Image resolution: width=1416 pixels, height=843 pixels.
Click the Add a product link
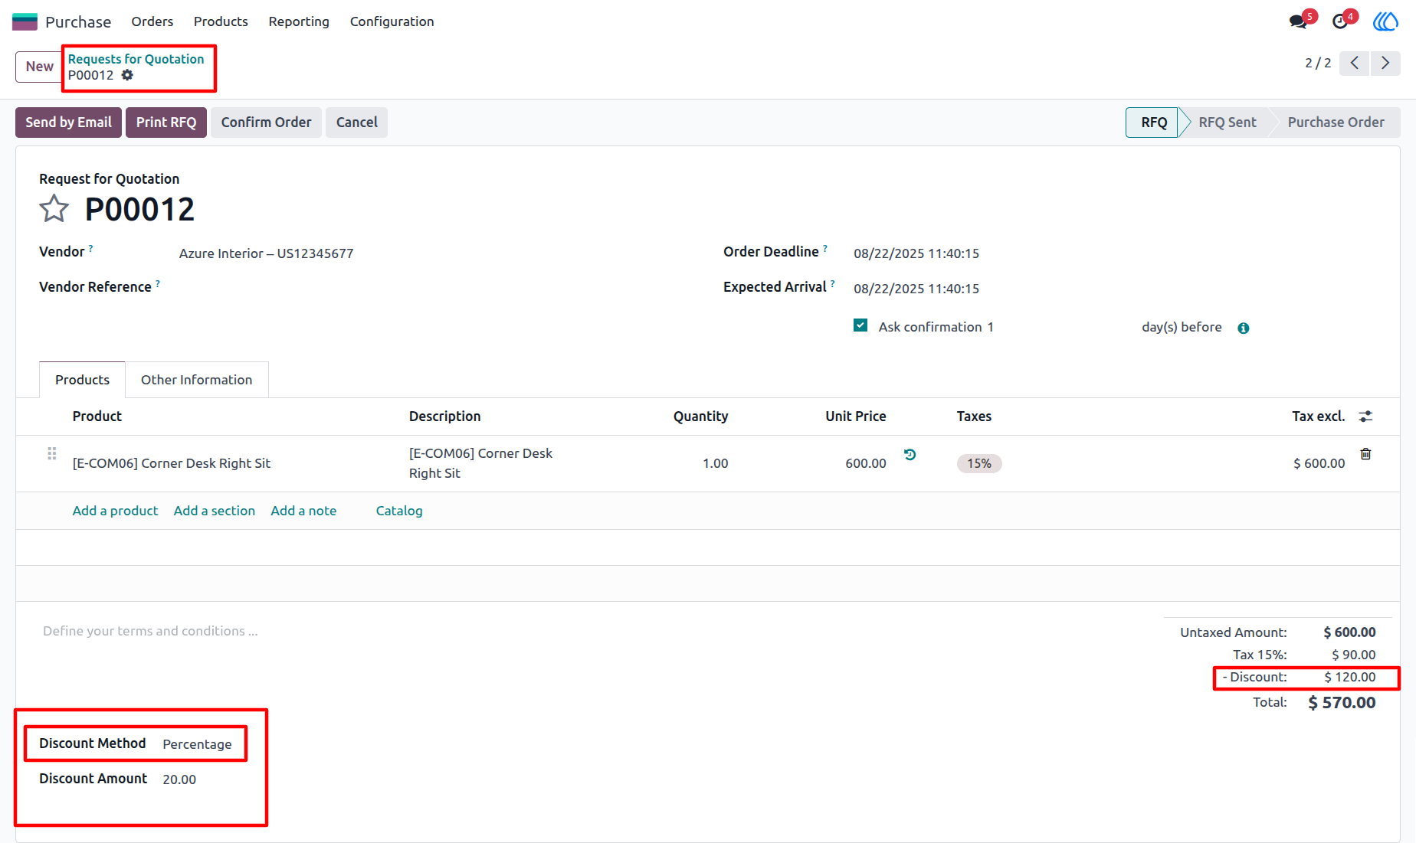(x=115, y=511)
